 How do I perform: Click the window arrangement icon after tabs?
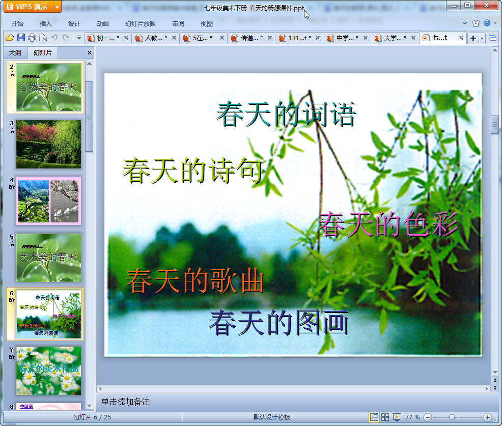[492, 38]
